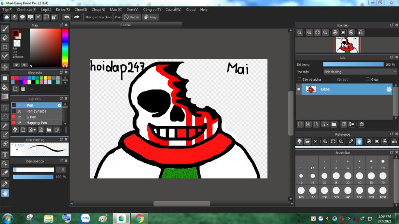Image resolution: width=399 pixels, height=224 pixels.
Task: Delete palette color with trash icon
Action: click(23, 89)
